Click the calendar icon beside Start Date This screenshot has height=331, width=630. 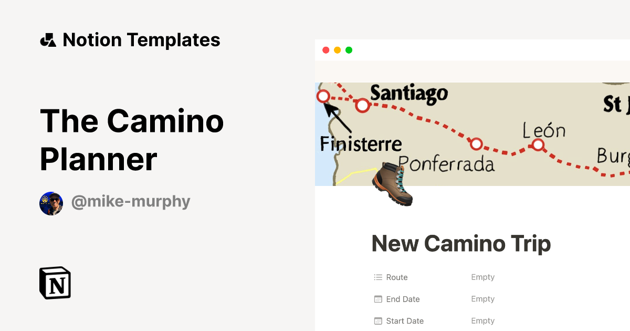coord(377,320)
